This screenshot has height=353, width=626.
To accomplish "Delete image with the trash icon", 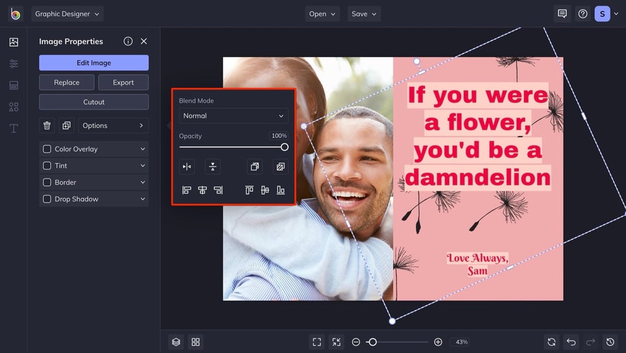I will [x=46, y=125].
